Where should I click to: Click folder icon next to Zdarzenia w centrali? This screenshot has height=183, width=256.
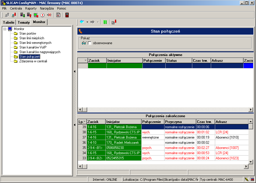pos(16,61)
